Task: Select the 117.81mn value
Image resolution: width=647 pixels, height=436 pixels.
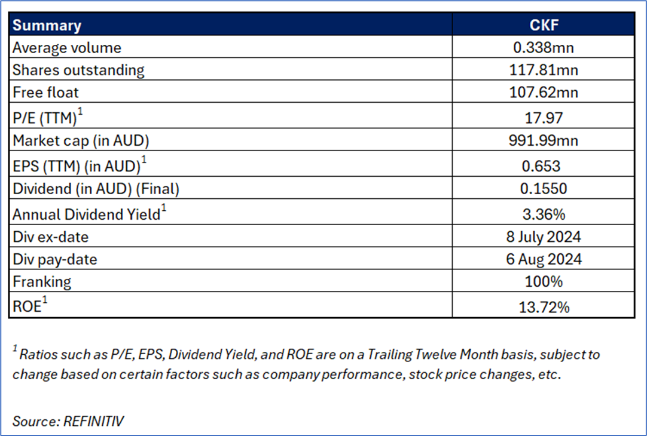Action: (544, 70)
